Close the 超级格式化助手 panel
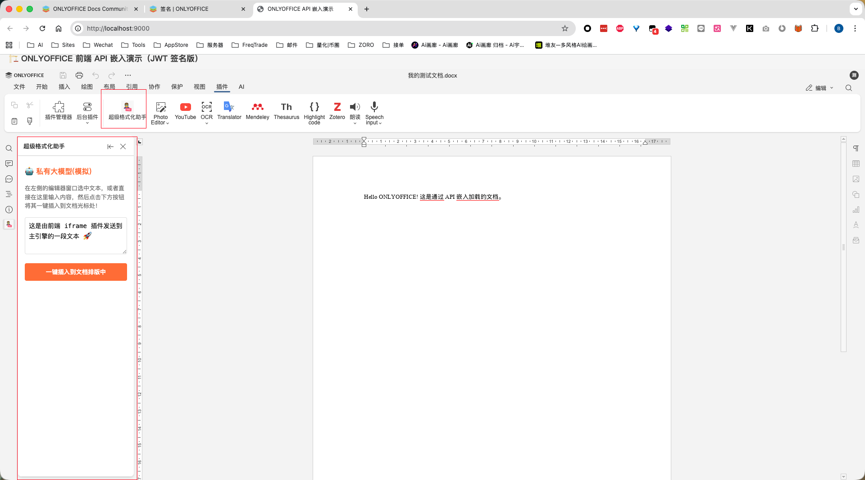865x480 pixels. tap(123, 146)
